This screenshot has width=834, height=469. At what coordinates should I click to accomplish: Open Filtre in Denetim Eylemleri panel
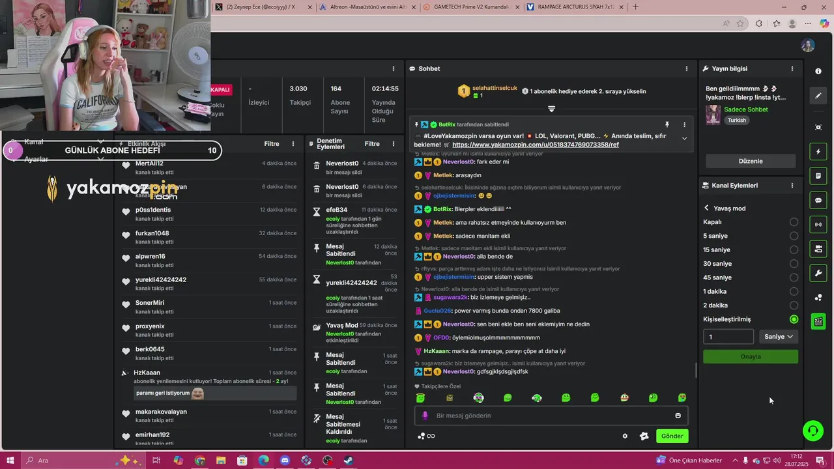372,144
